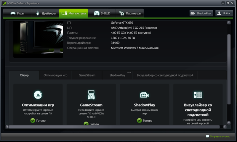Maximize the GeForce Experience window
This screenshot has width=237, height=142.
pyautogui.click(x=228, y=3)
